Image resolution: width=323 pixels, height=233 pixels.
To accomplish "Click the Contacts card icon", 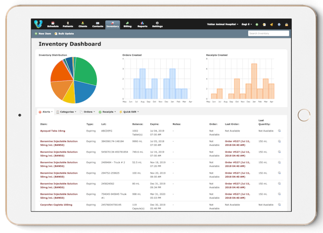I will (x=98, y=23).
